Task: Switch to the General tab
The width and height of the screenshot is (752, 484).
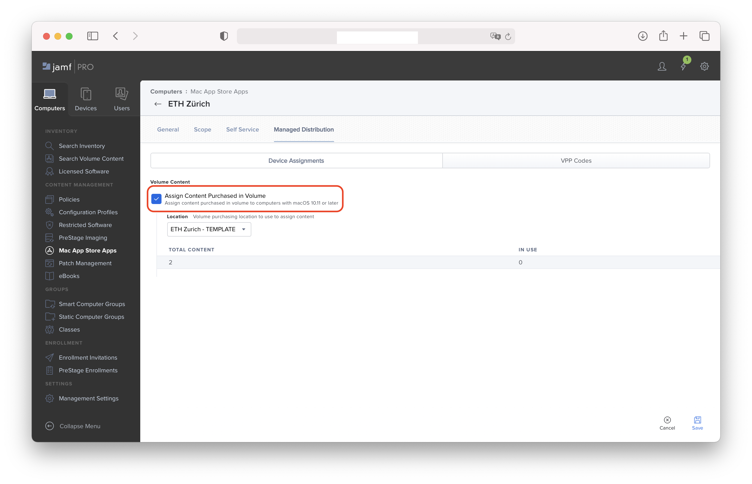Action: click(x=168, y=129)
